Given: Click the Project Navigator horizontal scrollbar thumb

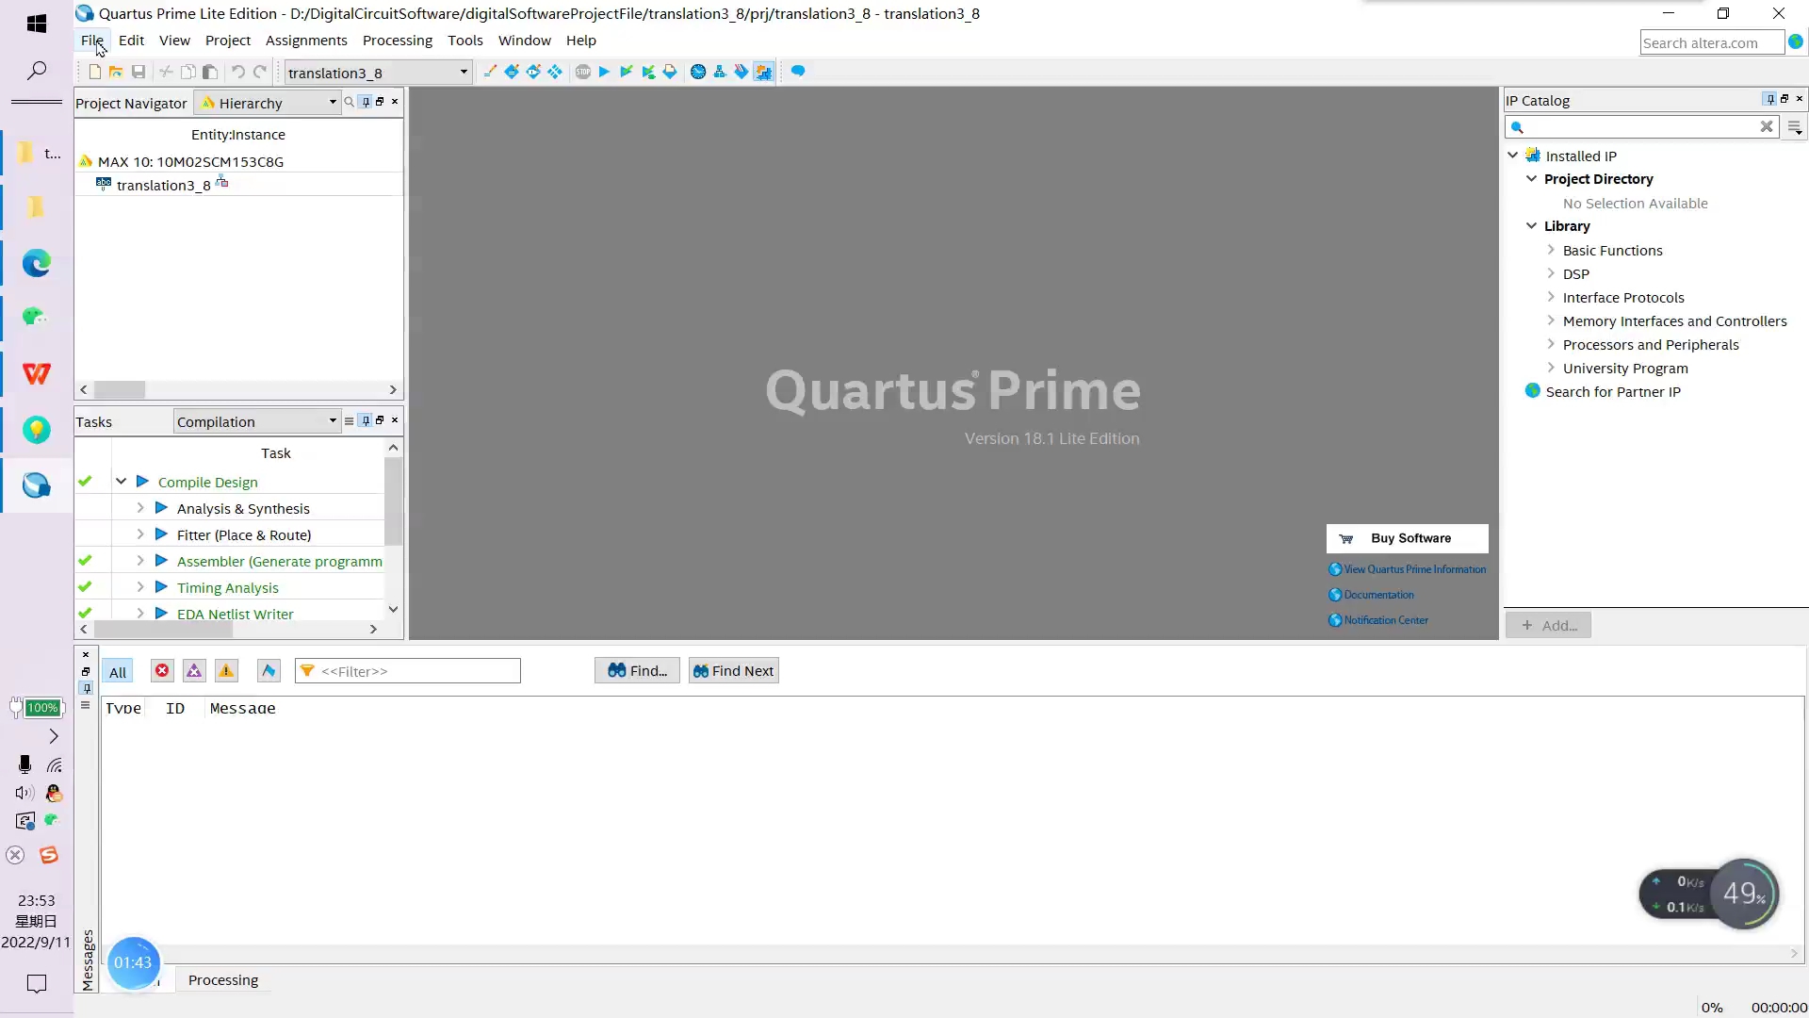Looking at the screenshot, I should (x=120, y=389).
